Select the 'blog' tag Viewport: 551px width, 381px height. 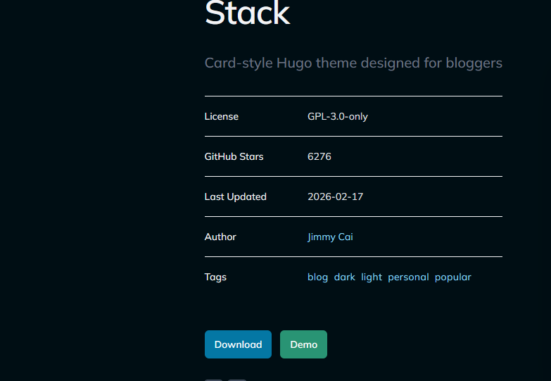coord(317,277)
